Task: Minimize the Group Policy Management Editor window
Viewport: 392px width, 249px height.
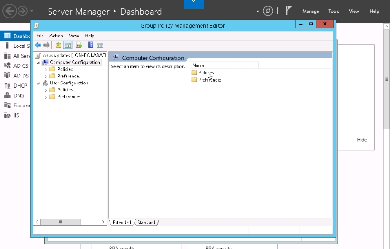Action: pos(300,24)
